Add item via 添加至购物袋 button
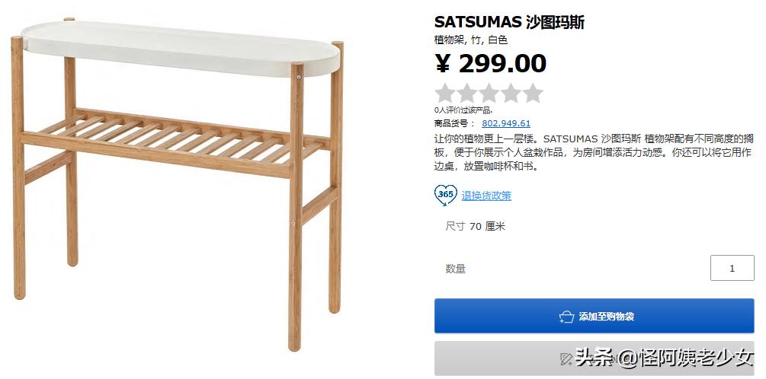Viewport: 766px width, 379px height. [594, 316]
